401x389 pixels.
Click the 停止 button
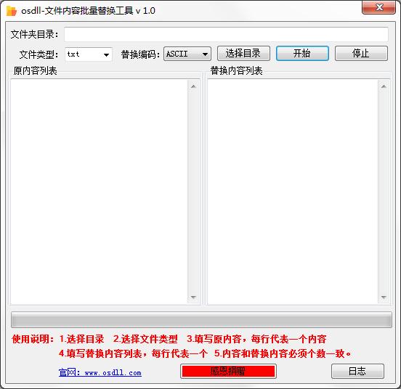coord(361,54)
